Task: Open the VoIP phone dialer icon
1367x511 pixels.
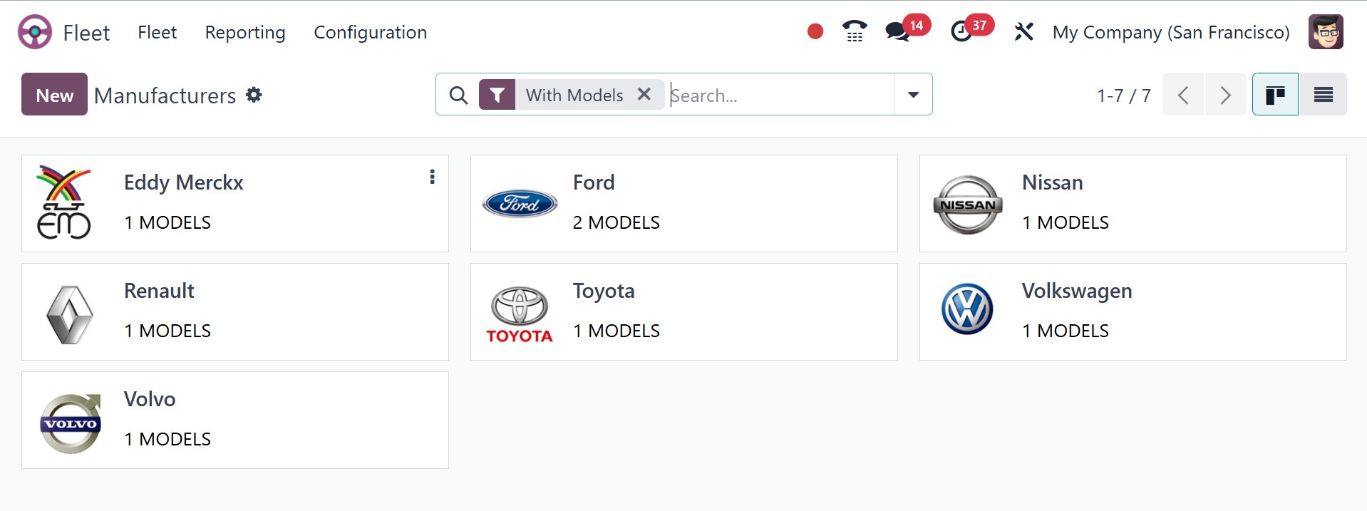Action: click(x=854, y=32)
